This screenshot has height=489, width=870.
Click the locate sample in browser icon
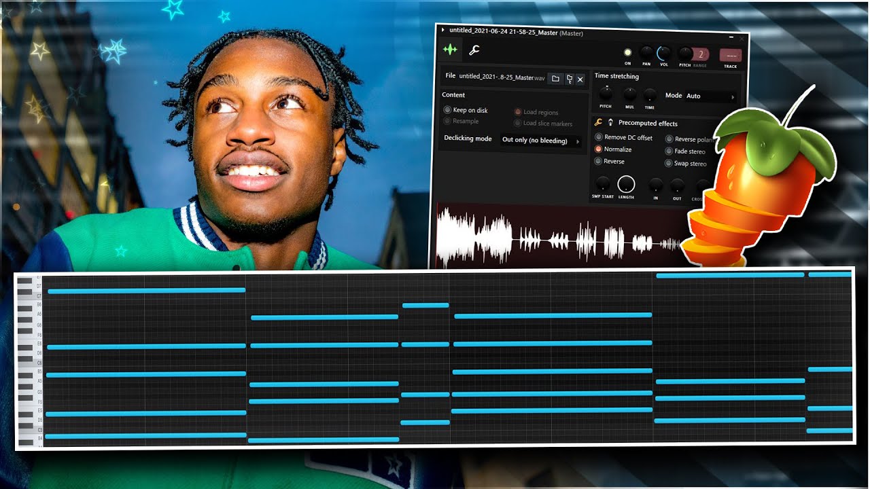pos(569,79)
